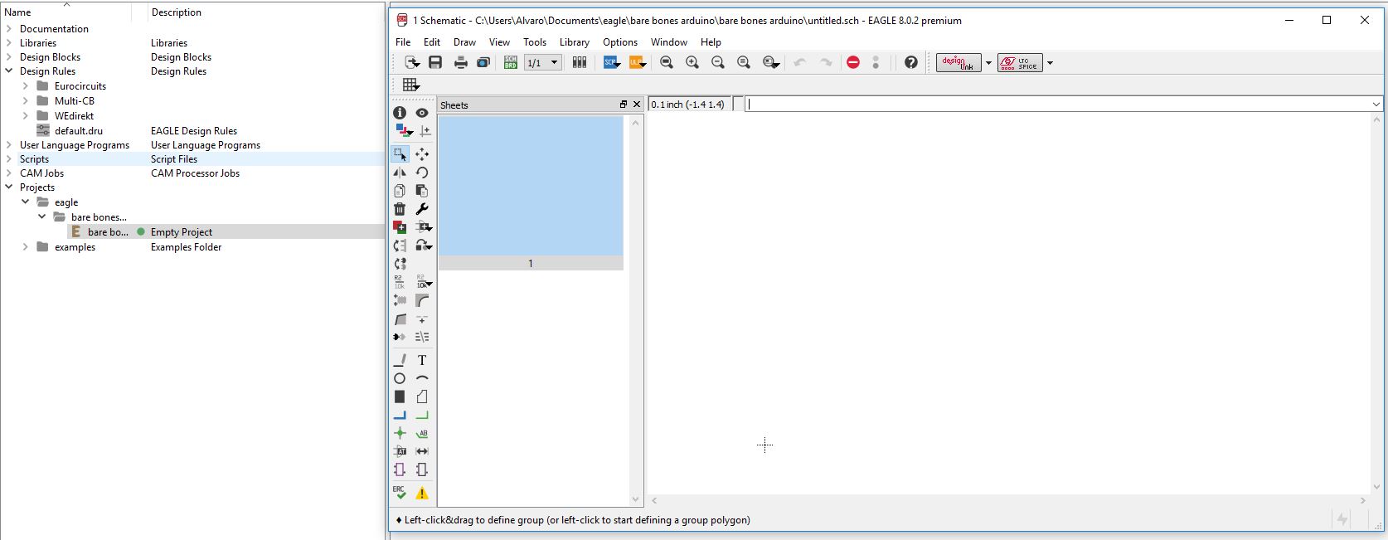
Task: Save the schematic with the floppy disk icon
Action: coord(435,62)
